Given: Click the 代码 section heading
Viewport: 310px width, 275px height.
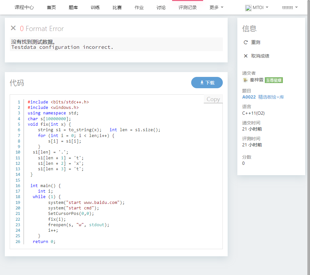Looking at the screenshot, I should pos(17,83).
